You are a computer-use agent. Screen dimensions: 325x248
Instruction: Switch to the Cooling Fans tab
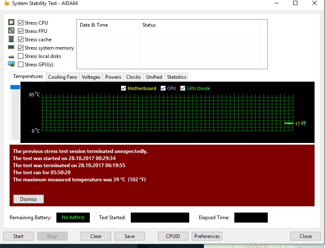click(x=62, y=77)
